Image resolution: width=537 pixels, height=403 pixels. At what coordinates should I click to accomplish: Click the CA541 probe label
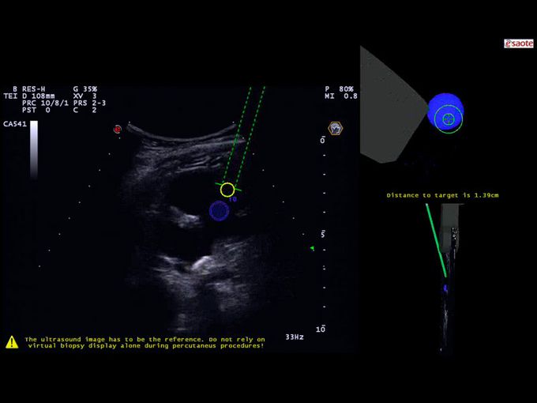(14, 124)
